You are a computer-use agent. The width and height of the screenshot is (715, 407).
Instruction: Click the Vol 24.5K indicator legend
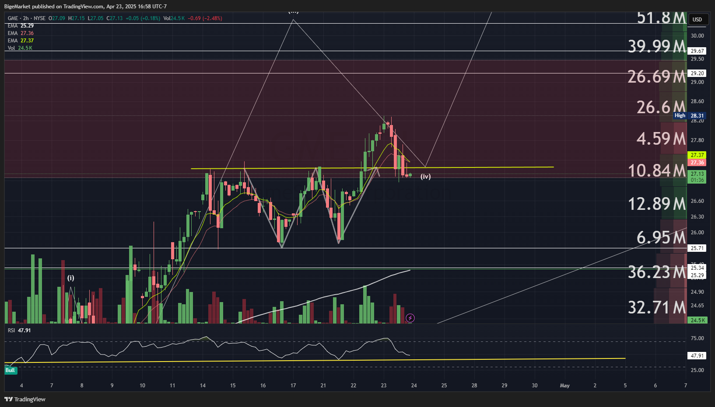(x=20, y=48)
